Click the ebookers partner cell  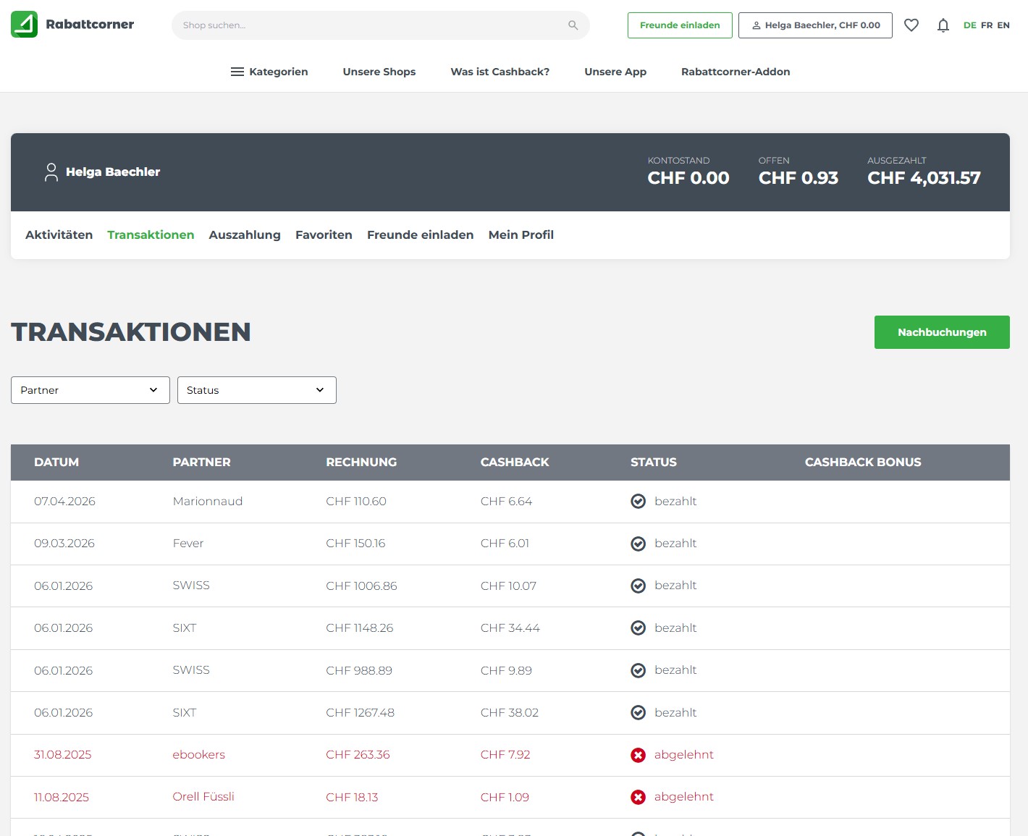tap(199, 755)
